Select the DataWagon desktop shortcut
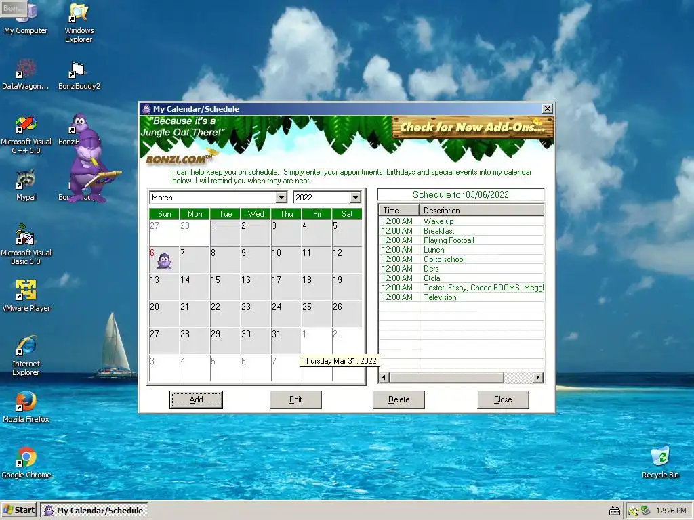Screen dimensions: 694x520 point(26,74)
